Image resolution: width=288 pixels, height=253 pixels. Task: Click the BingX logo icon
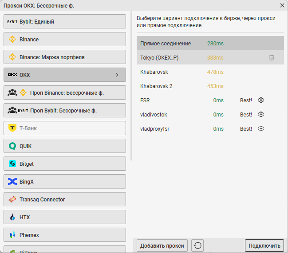12,182
